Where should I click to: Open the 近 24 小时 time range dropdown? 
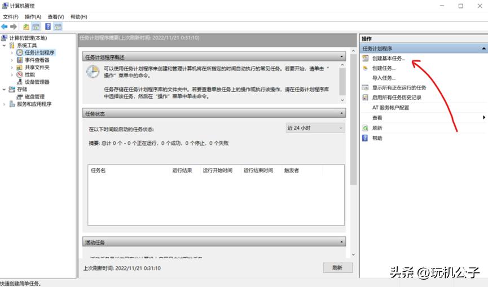coord(315,128)
